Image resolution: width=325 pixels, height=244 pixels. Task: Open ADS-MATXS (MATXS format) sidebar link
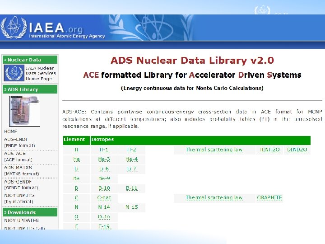[22, 170]
